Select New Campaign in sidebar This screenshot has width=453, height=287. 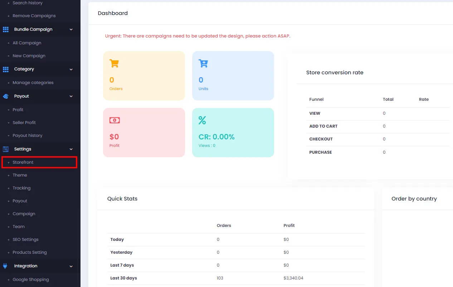click(29, 56)
